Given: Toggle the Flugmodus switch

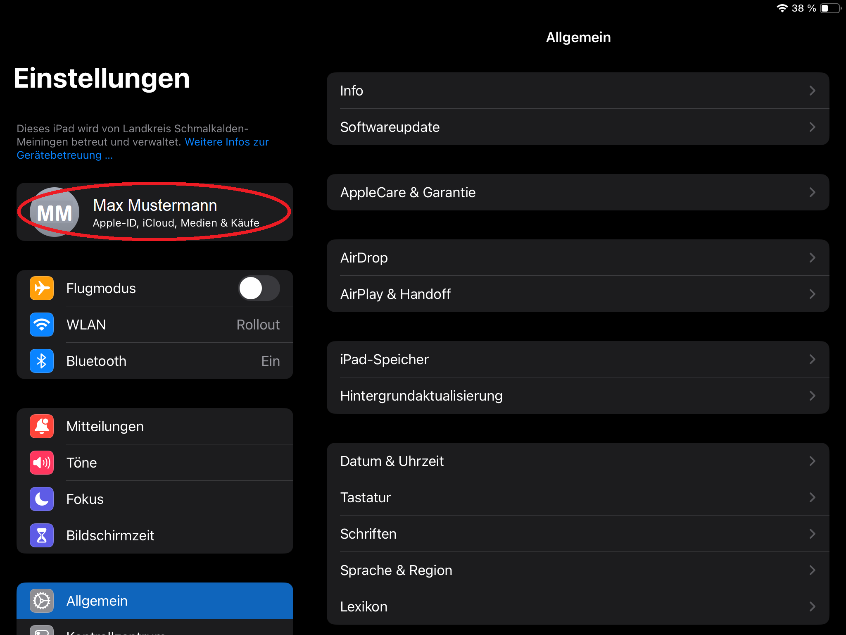Looking at the screenshot, I should (x=259, y=288).
